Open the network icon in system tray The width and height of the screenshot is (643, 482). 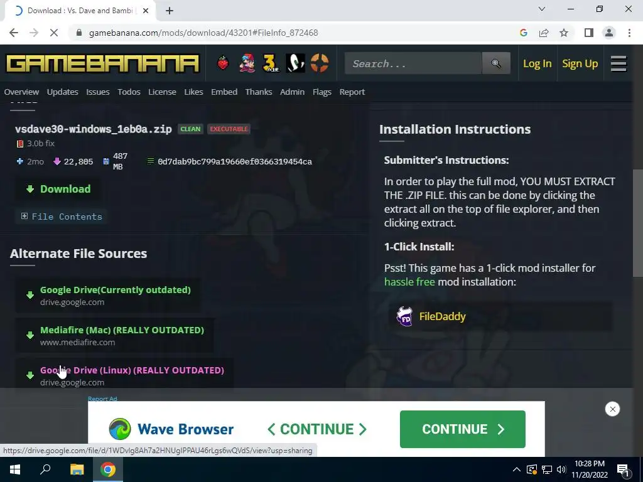click(x=547, y=469)
